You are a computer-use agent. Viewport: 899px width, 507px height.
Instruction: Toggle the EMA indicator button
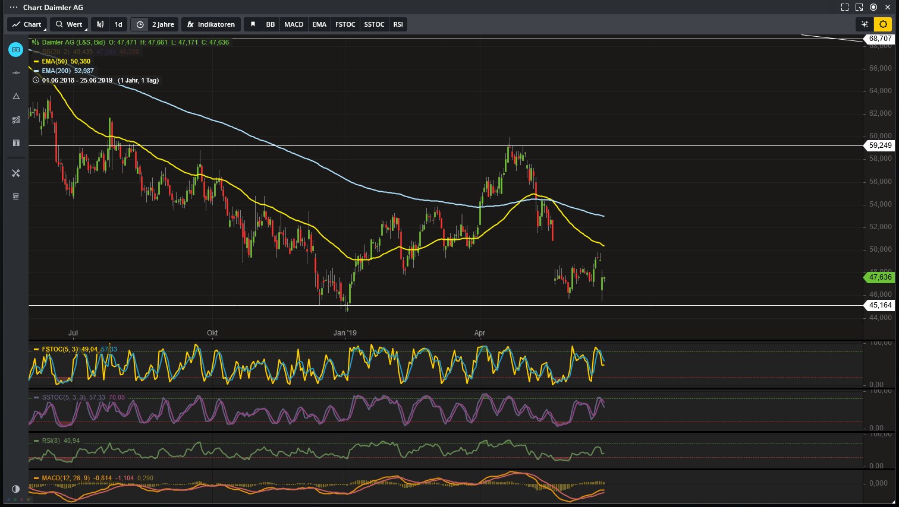[319, 24]
